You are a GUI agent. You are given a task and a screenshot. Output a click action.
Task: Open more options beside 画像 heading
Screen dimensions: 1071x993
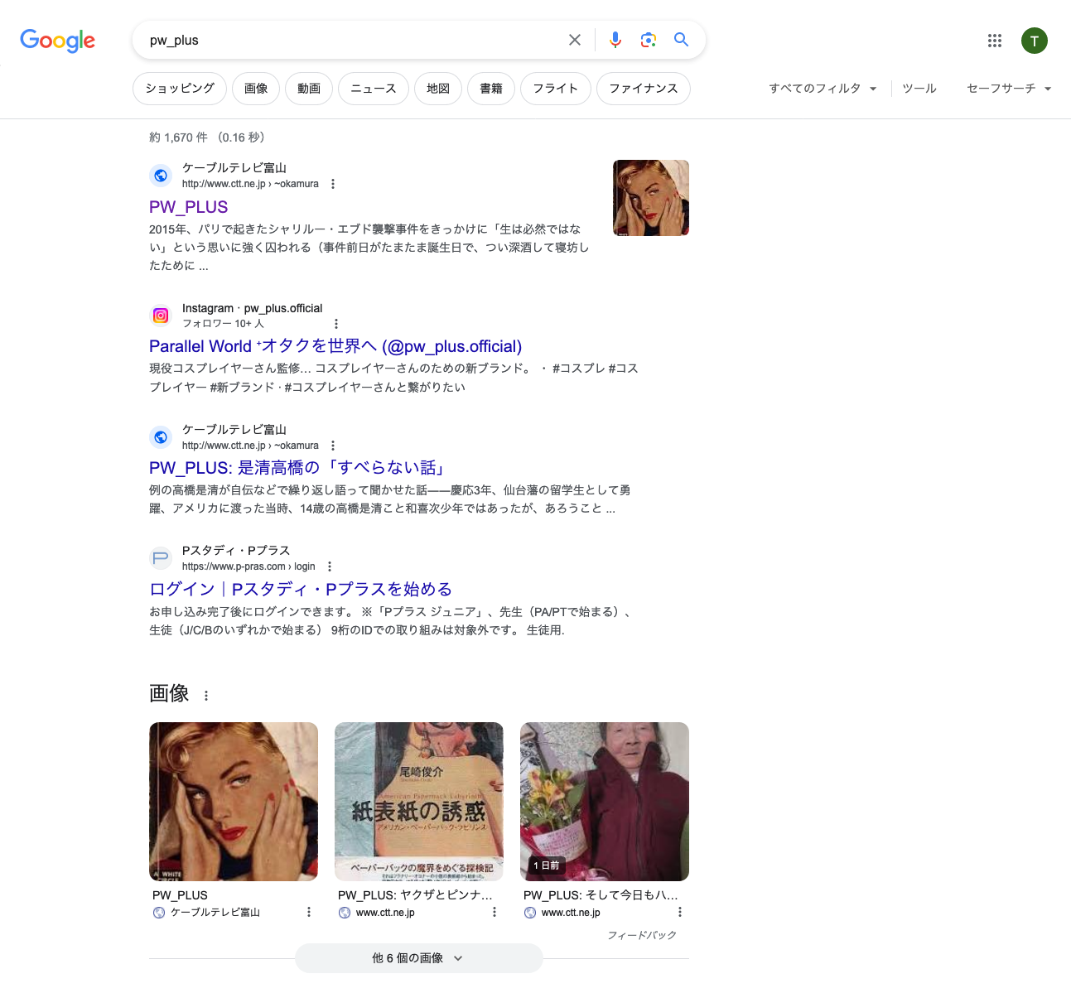[x=206, y=696]
